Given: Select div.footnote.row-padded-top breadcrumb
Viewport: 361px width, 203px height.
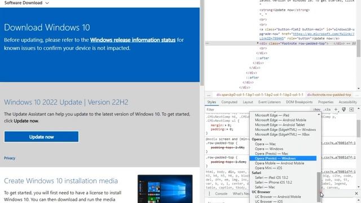Looking at the screenshot, I should [x=329, y=95].
